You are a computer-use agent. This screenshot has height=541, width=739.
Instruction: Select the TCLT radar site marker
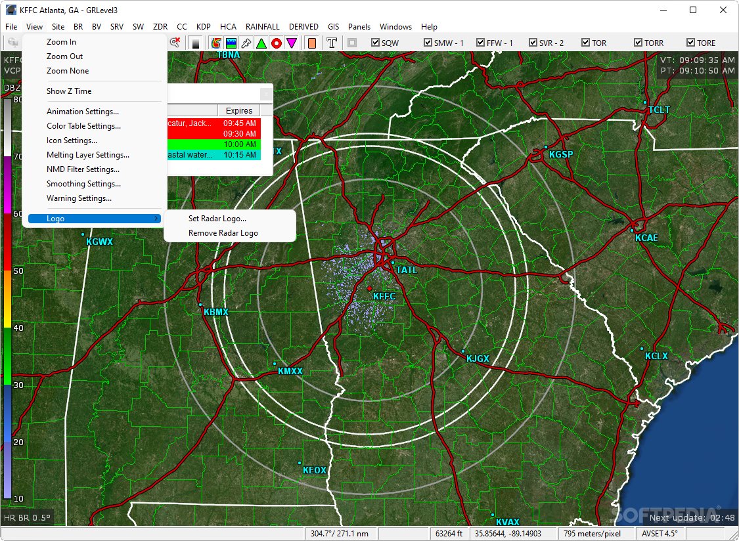pyautogui.click(x=645, y=102)
